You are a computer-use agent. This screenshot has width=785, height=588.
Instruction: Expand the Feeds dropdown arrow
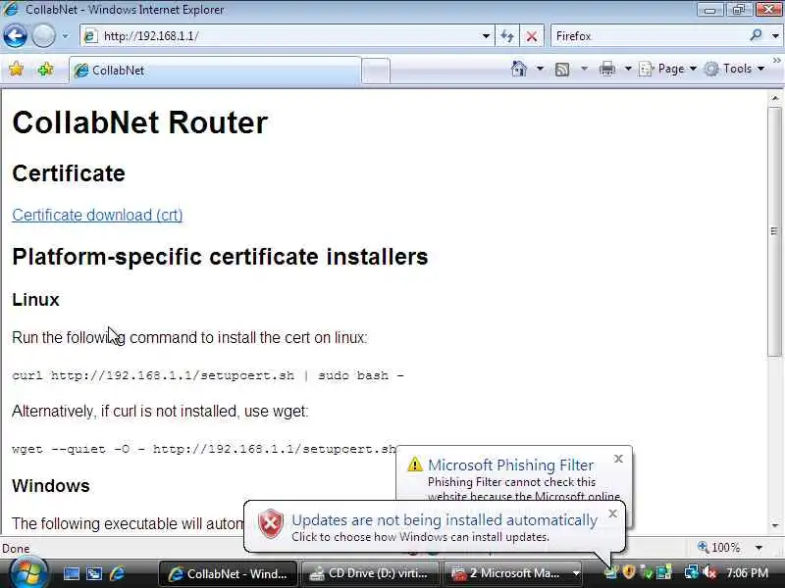[584, 69]
